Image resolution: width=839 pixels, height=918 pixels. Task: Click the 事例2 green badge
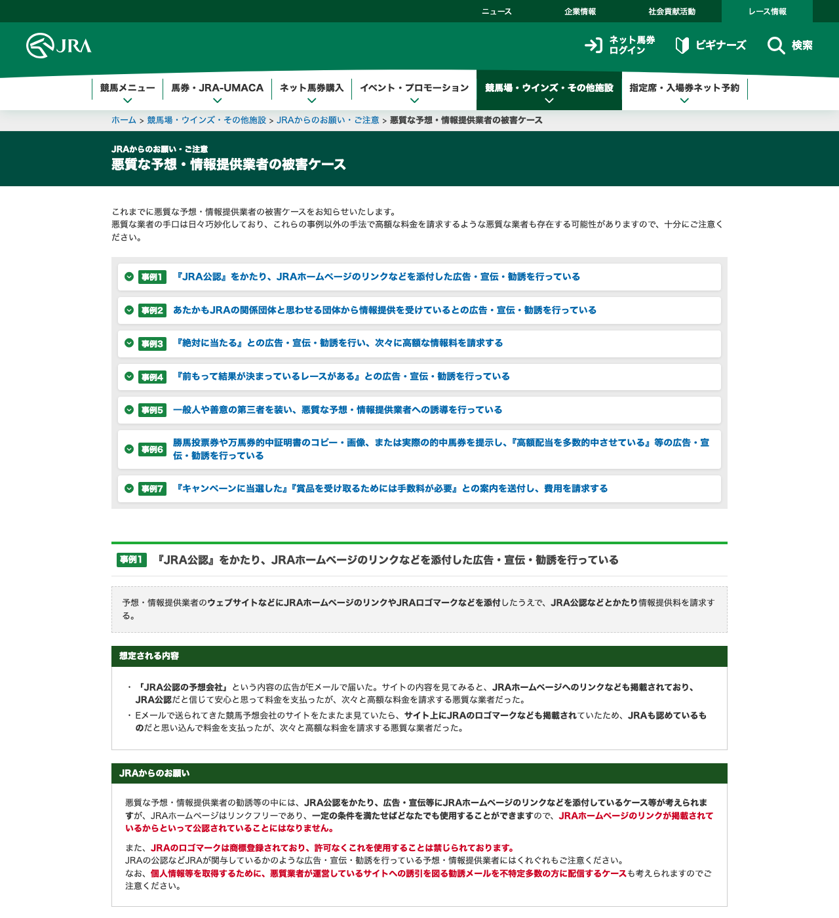(152, 310)
